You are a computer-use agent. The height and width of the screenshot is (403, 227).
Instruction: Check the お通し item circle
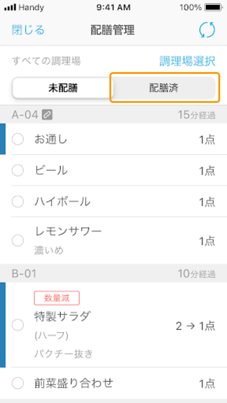click(18, 140)
